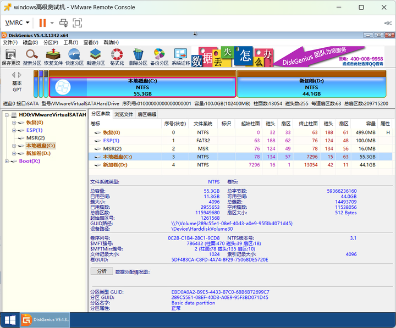The image size is (396, 328).
Task: Launch the 恢复文件 file recovery tool
Action: click(x=53, y=57)
